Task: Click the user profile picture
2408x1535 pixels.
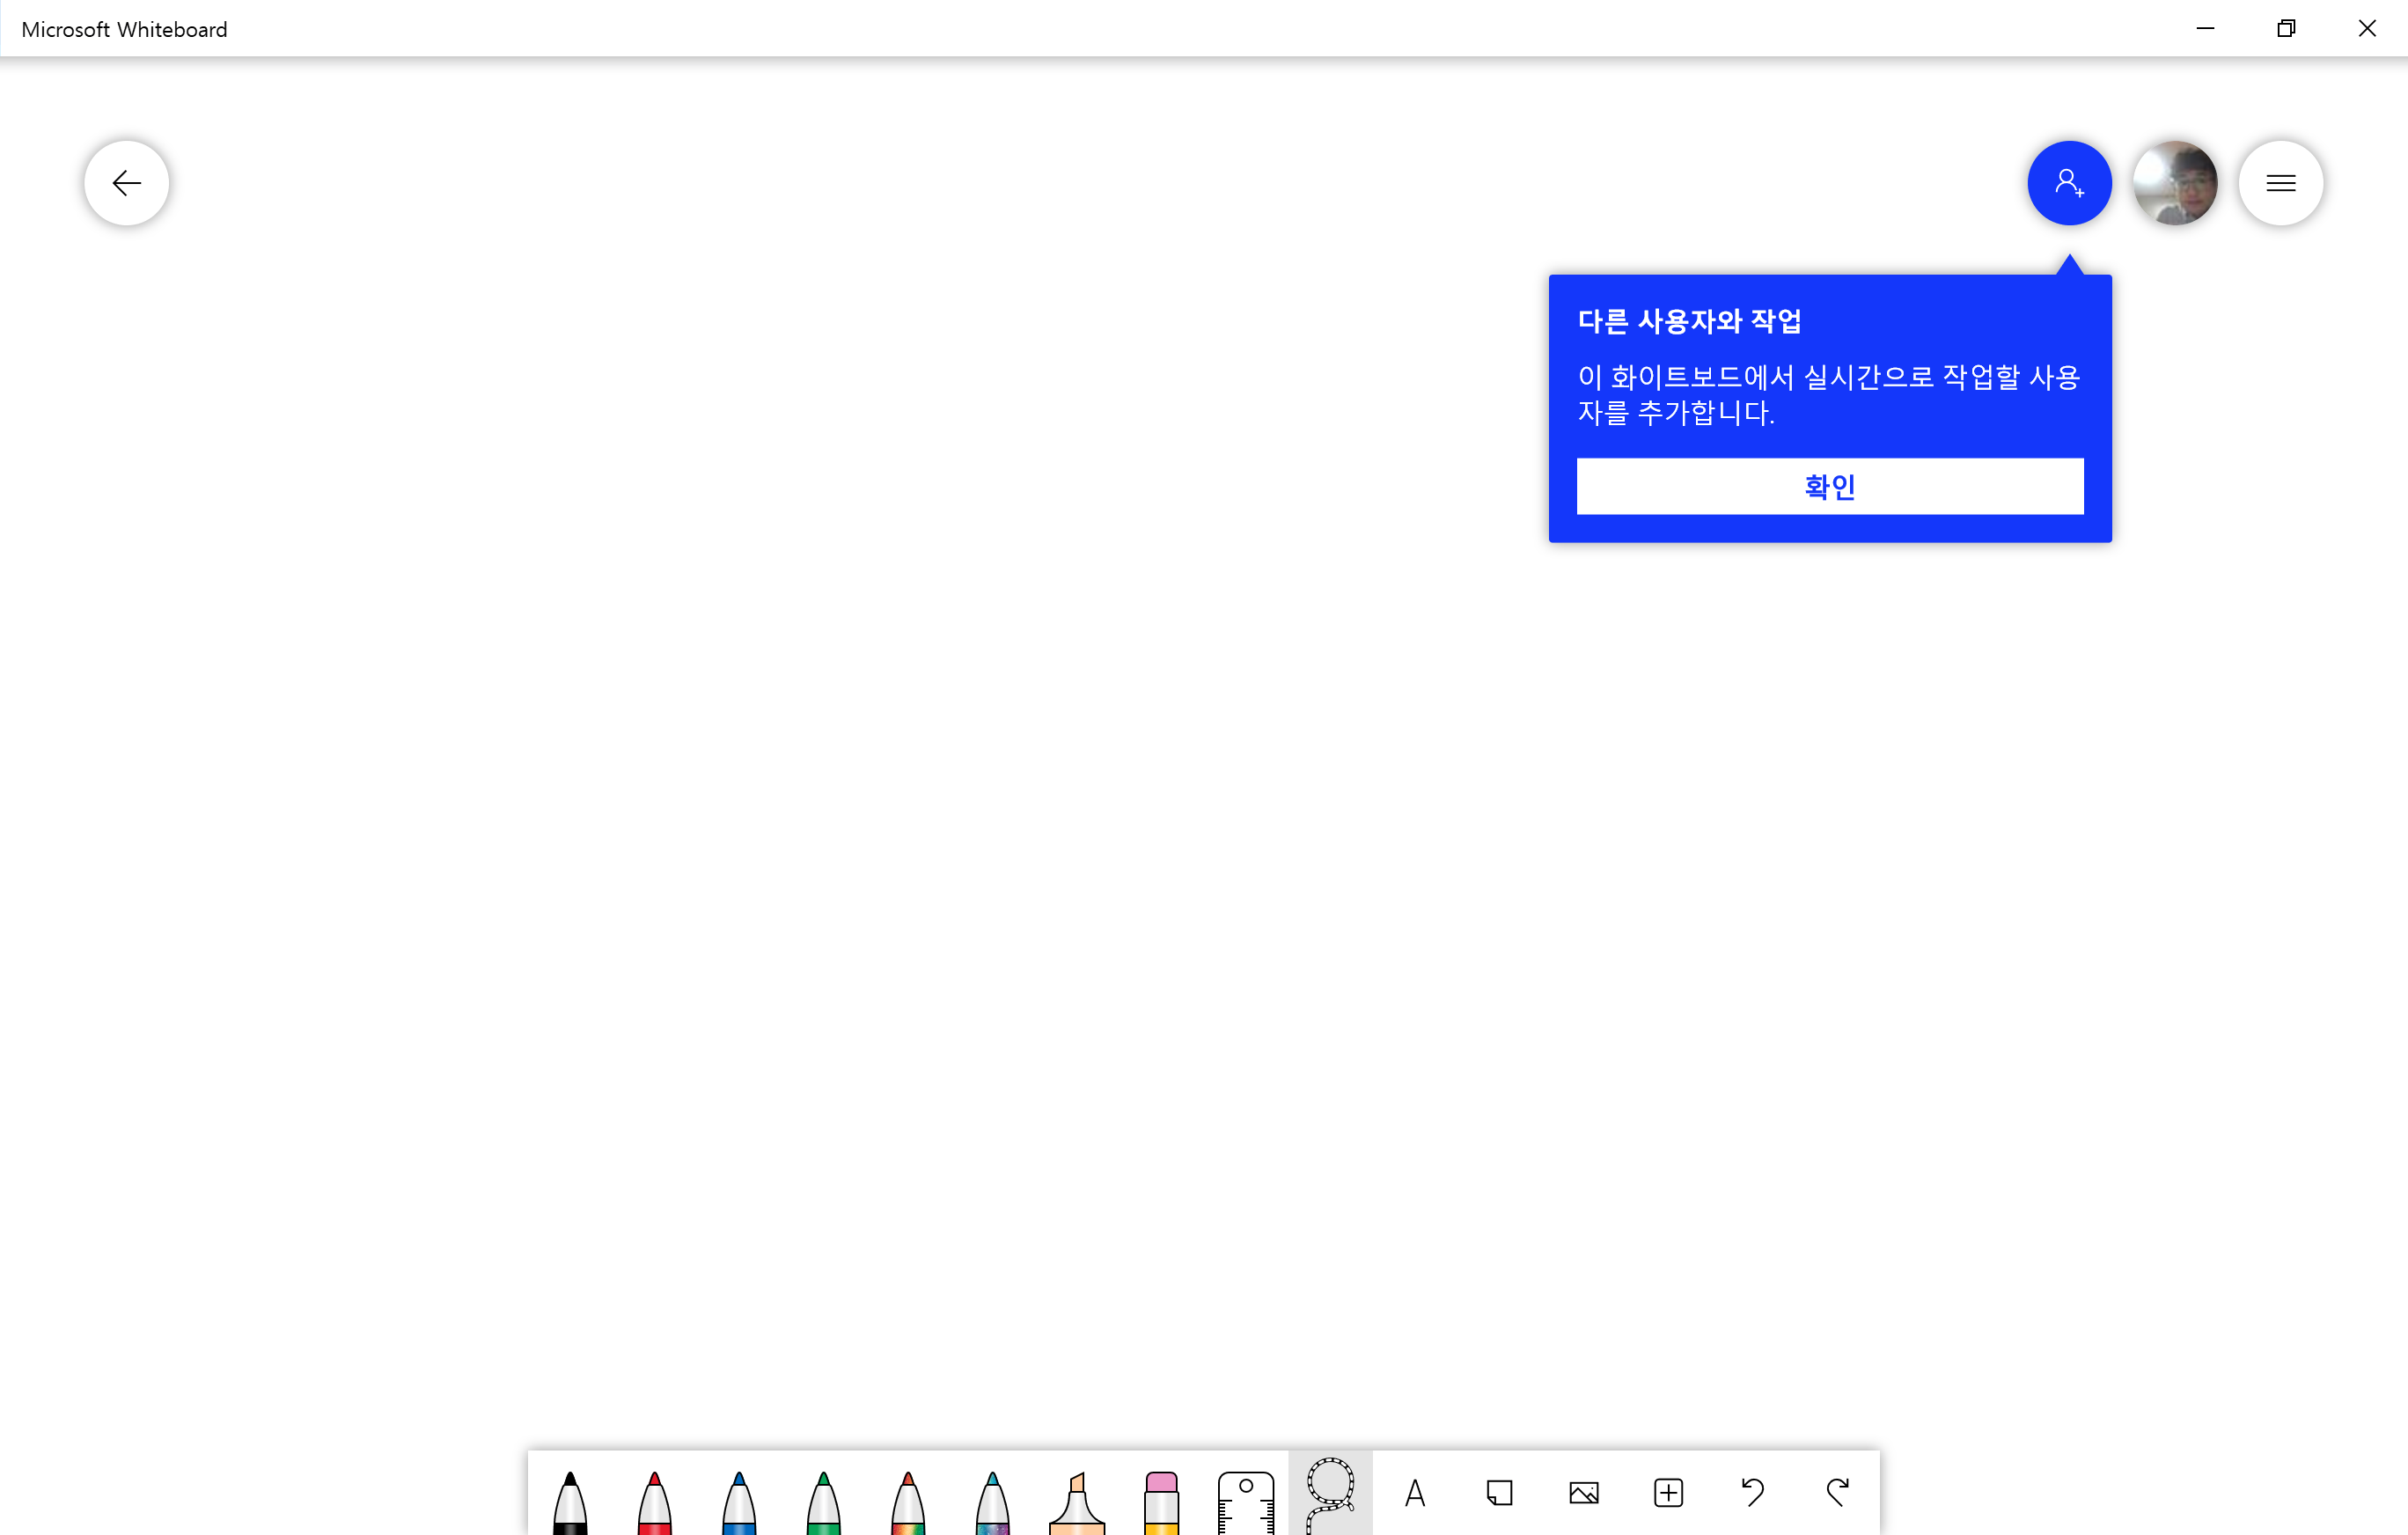Action: 2175,183
